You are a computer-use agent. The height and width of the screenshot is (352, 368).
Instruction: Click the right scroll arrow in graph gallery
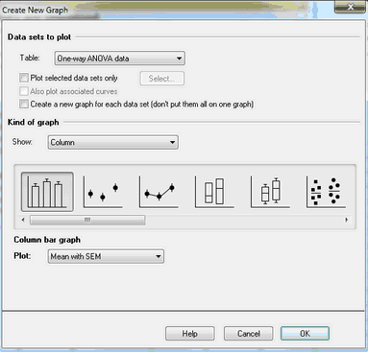pos(346,220)
